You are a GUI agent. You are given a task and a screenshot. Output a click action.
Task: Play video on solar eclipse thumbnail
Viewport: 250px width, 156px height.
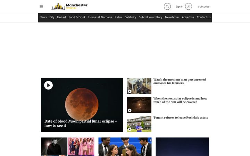[130, 110]
